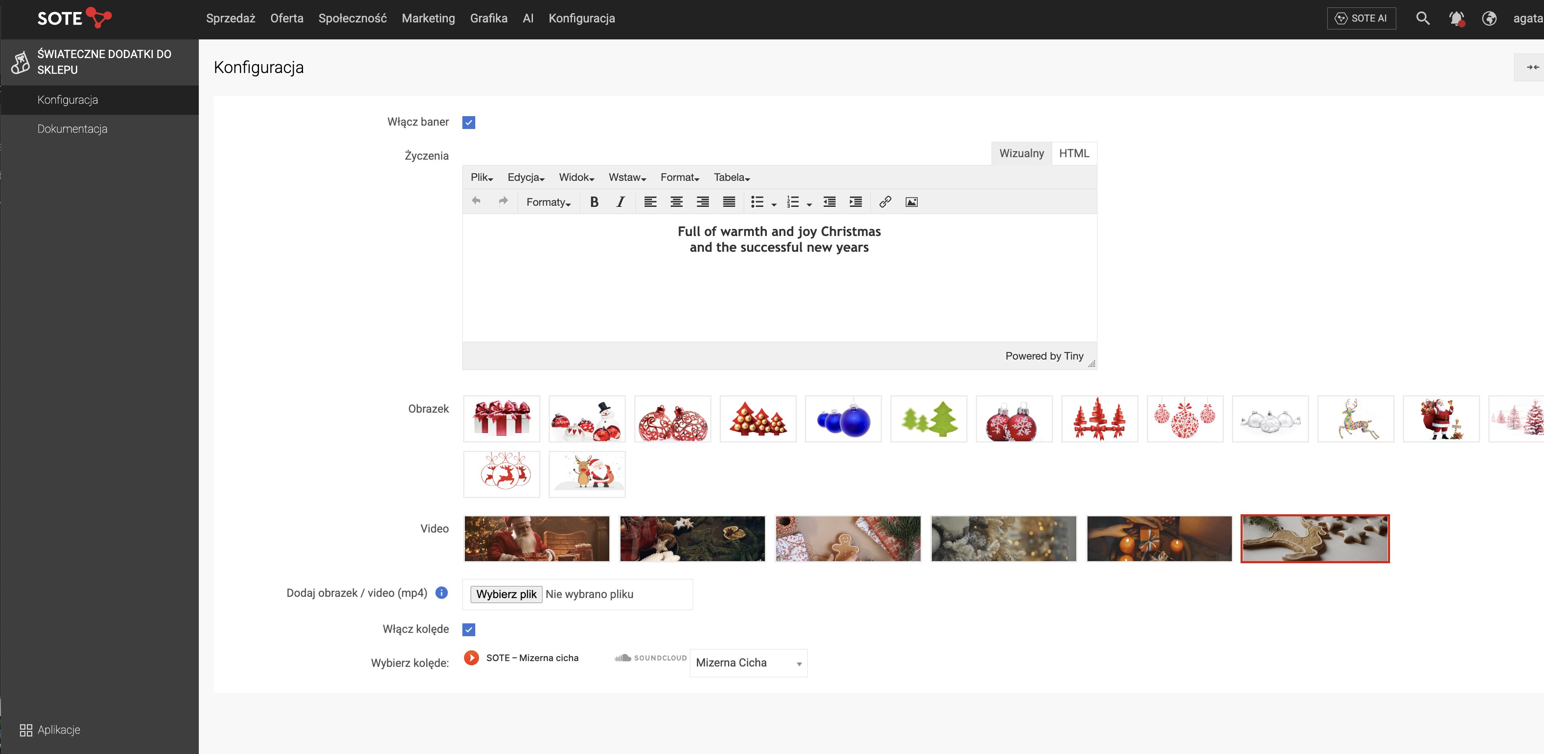This screenshot has height=754, width=1544.
Task: Select the Santa Claus video thumbnail
Action: coord(536,538)
